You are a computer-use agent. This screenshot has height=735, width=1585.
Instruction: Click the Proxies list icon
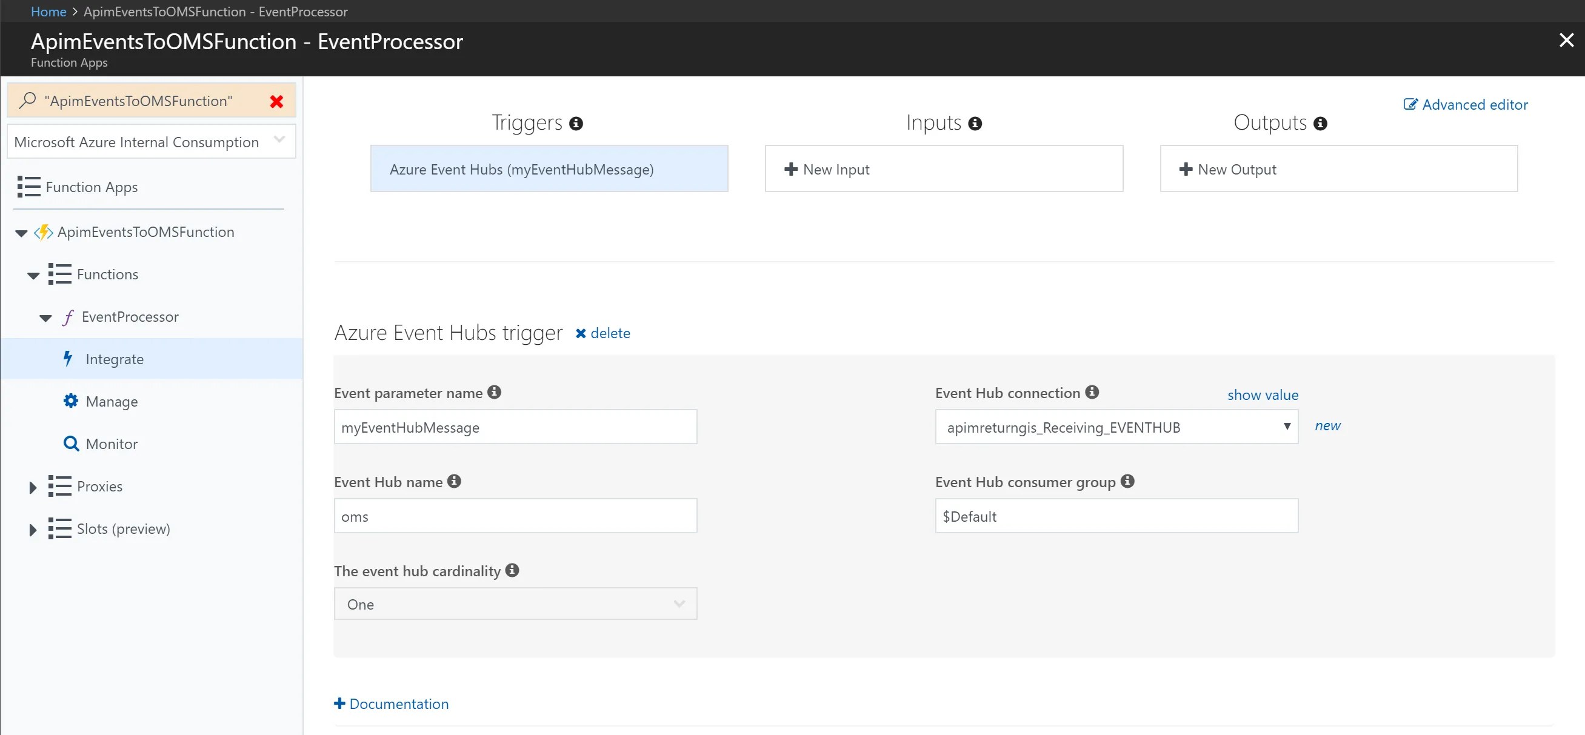coord(59,487)
